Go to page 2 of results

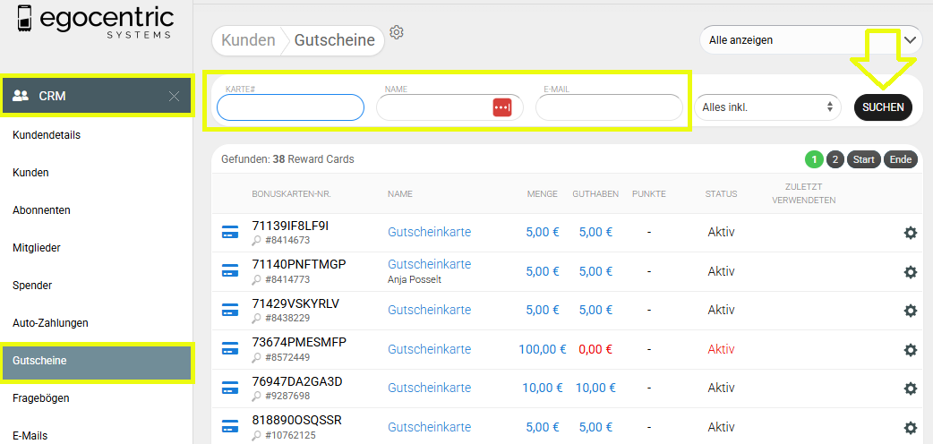(835, 159)
